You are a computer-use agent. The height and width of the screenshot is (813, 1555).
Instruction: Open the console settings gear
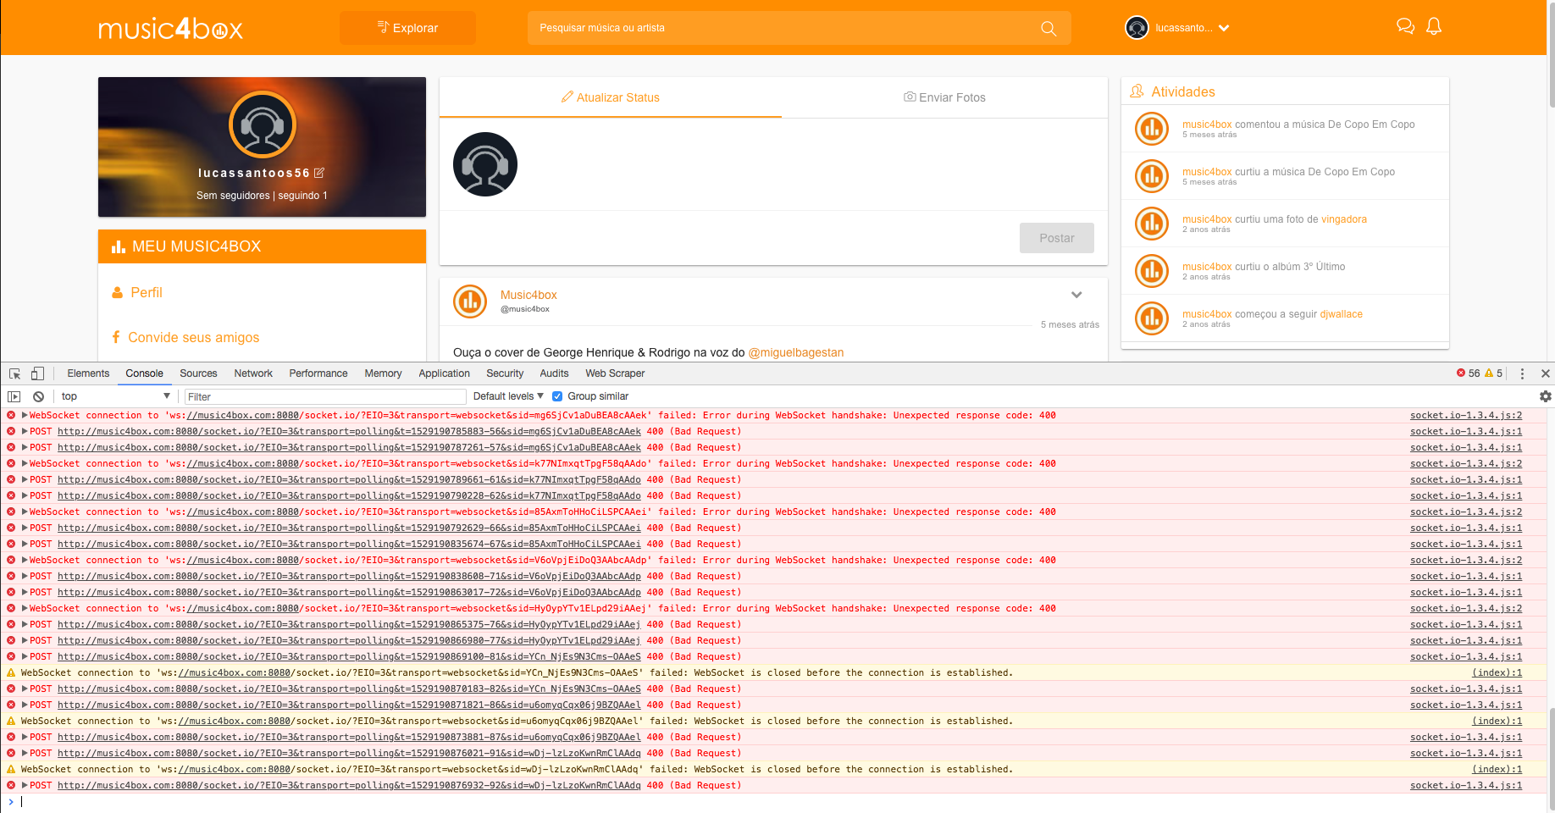click(x=1546, y=396)
